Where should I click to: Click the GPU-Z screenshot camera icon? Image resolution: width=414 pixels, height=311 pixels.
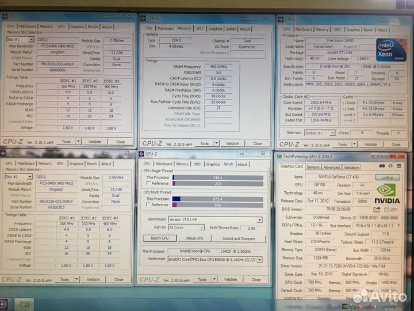pyautogui.click(x=382, y=166)
